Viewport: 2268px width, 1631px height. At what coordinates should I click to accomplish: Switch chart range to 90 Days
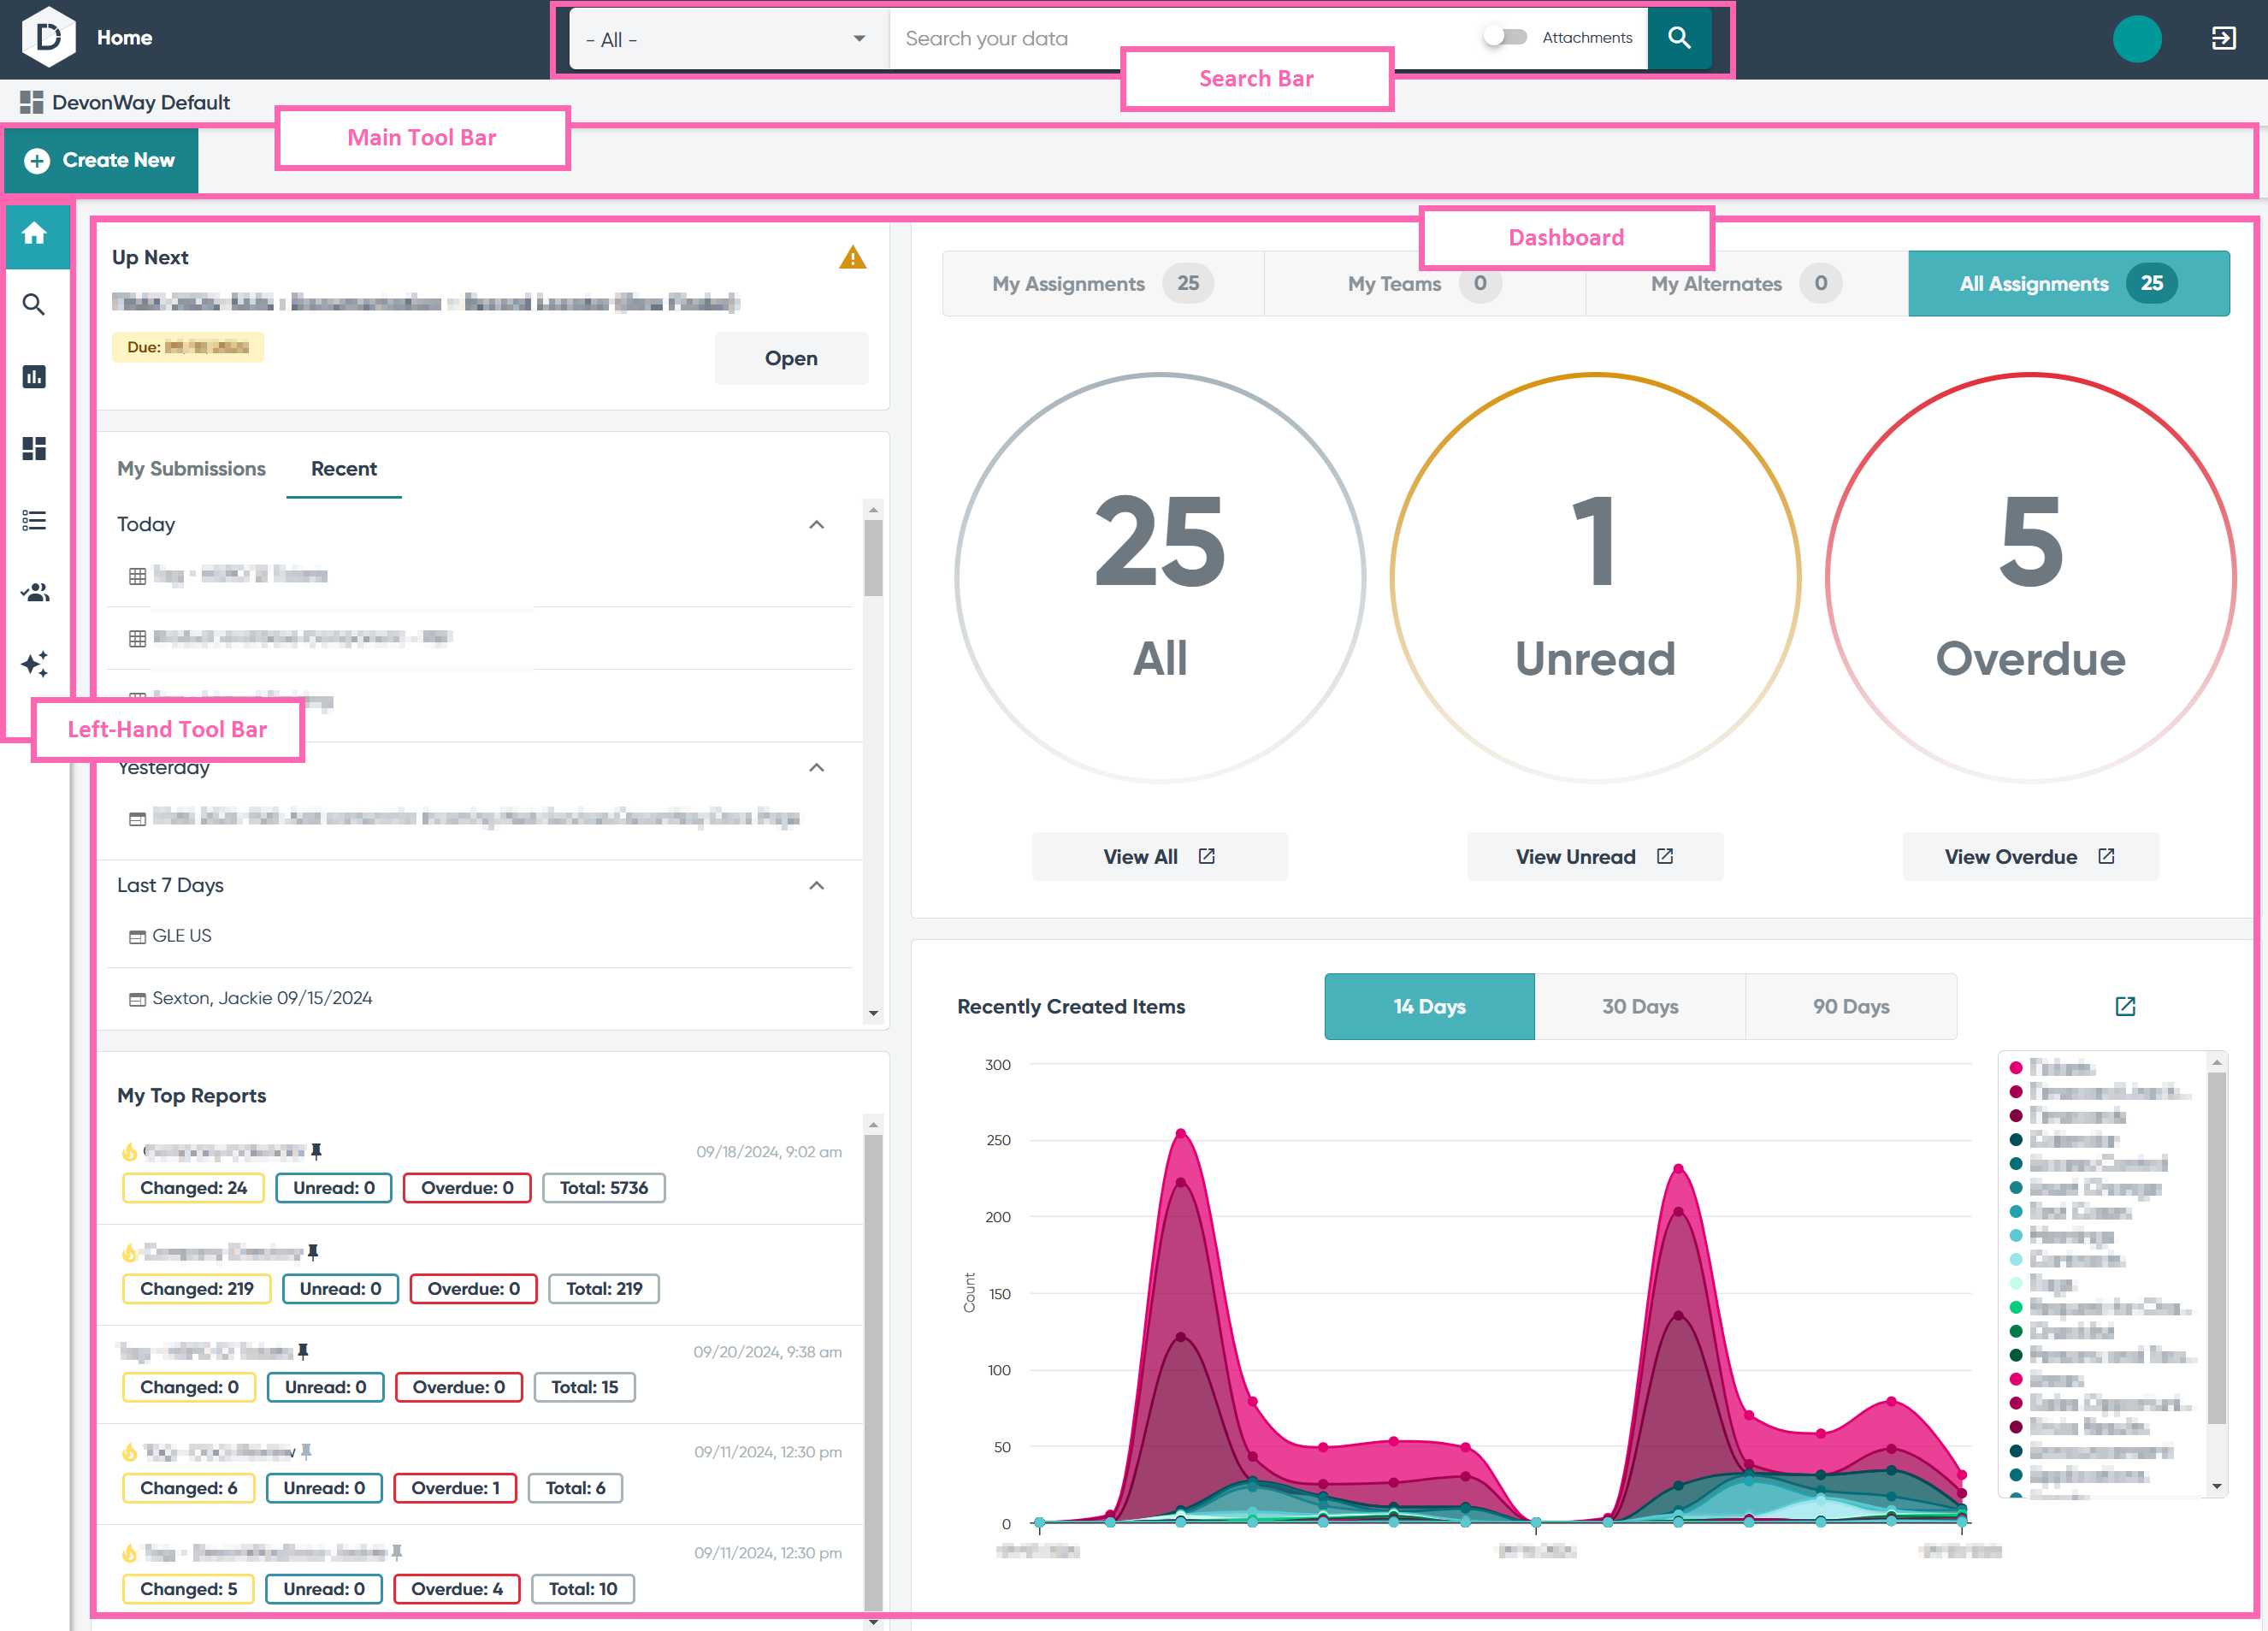pos(1851,1006)
